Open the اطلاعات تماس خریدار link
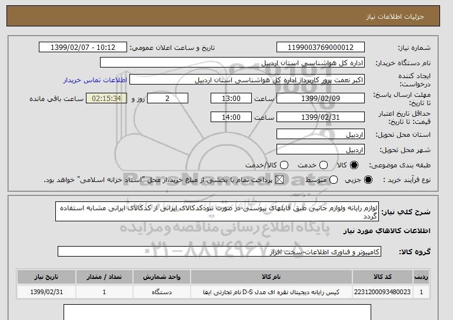Screen dimensions: 453x320 point(95,80)
